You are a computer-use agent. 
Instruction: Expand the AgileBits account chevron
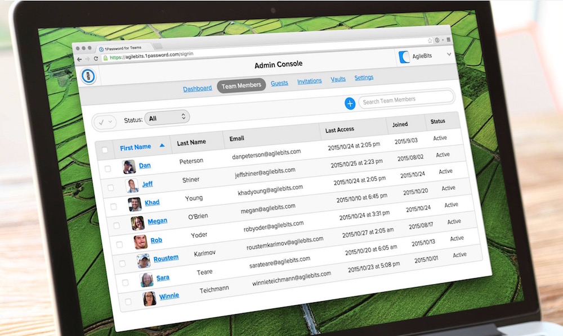[449, 55]
